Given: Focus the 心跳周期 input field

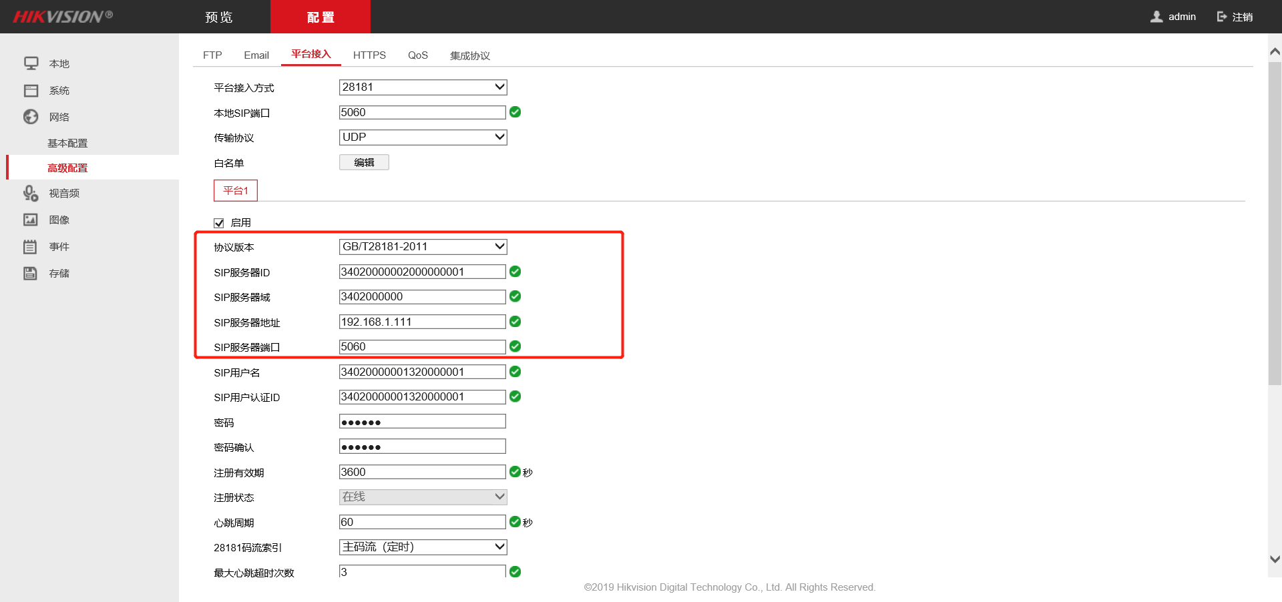Looking at the screenshot, I should [423, 522].
